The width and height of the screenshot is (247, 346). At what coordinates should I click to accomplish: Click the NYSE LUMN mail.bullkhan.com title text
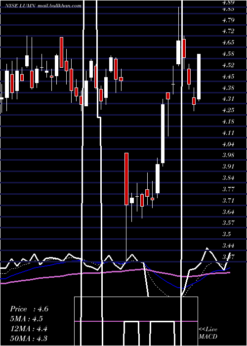click(x=43, y=6)
